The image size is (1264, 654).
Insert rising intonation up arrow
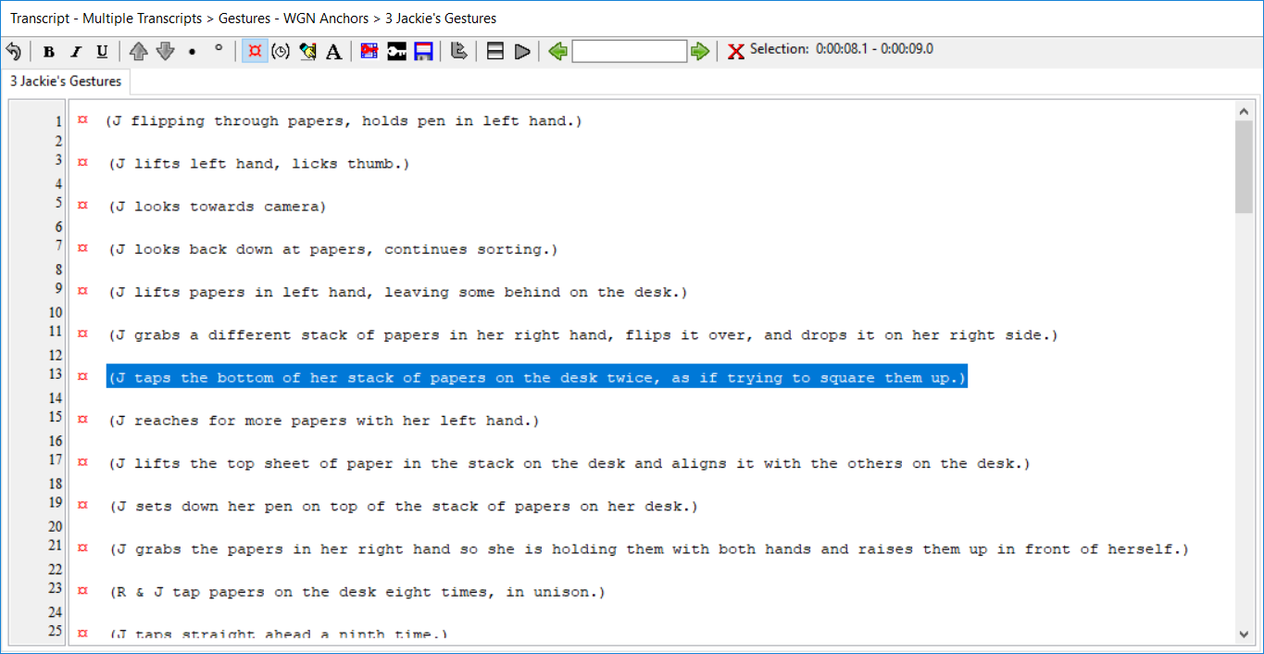[x=138, y=52]
